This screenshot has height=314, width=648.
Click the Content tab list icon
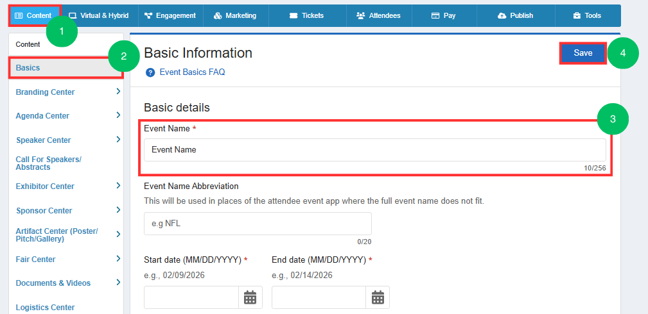coord(19,15)
